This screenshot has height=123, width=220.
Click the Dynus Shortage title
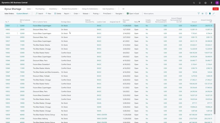point(13,9)
